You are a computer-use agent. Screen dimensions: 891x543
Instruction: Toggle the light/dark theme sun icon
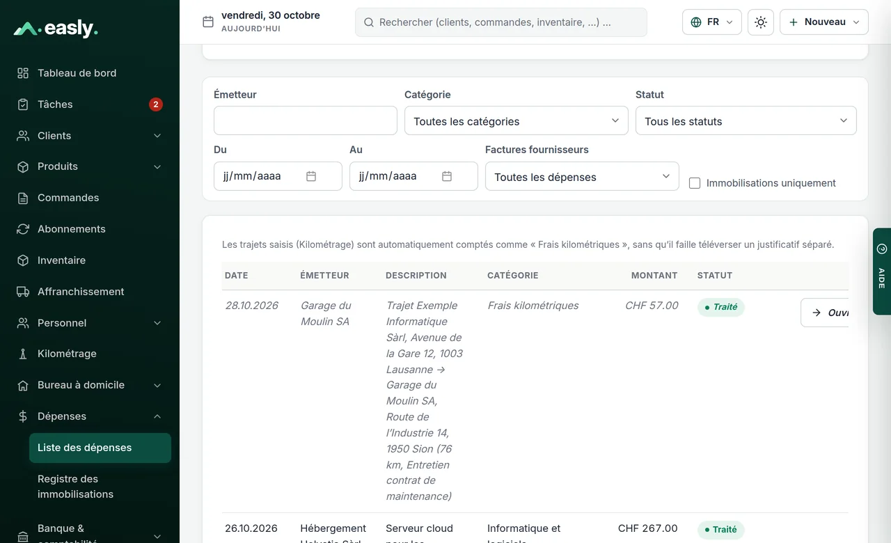761,22
